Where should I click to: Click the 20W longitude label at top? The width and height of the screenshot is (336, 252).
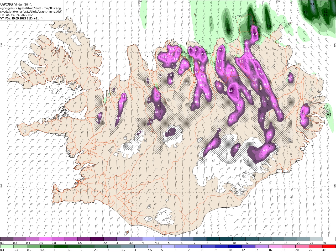pos(140,1)
